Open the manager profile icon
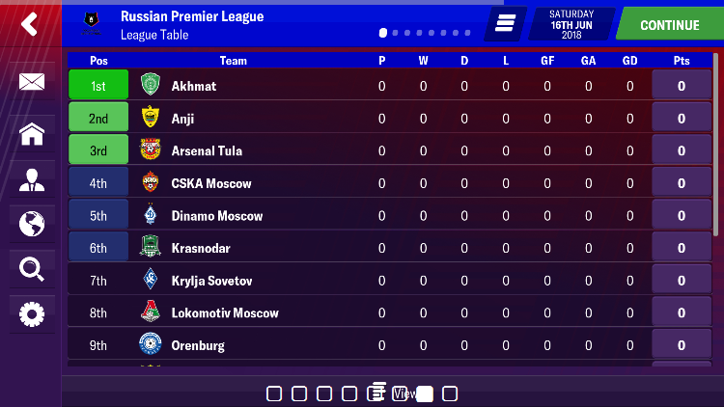This screenshot has height=407, width=724. (x=32, y=180)
